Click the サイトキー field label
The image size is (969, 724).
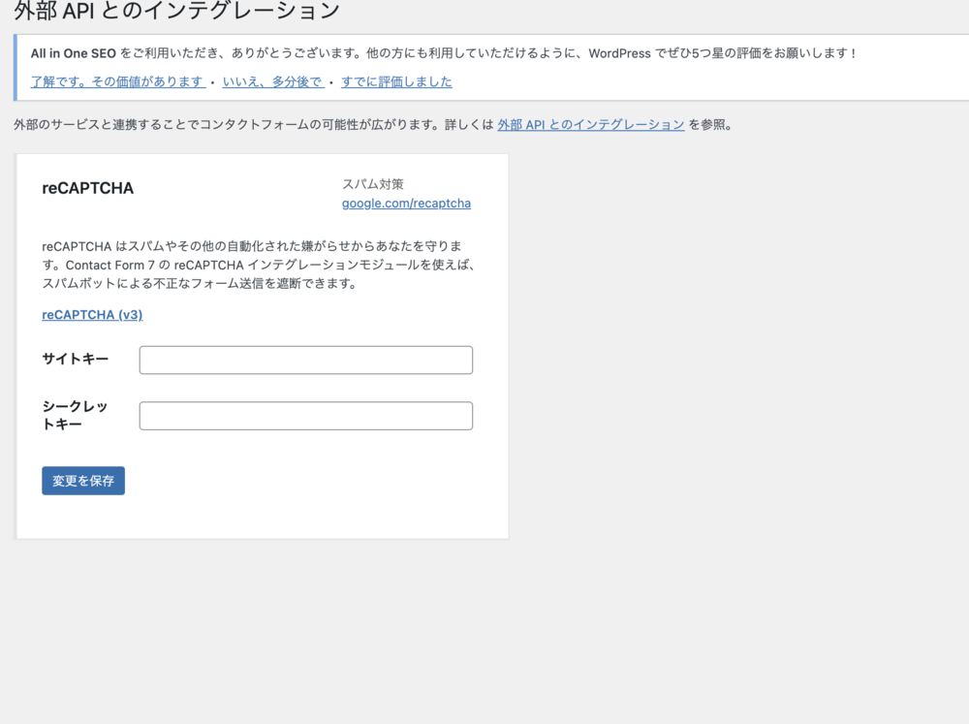click(x=76, y=359)
